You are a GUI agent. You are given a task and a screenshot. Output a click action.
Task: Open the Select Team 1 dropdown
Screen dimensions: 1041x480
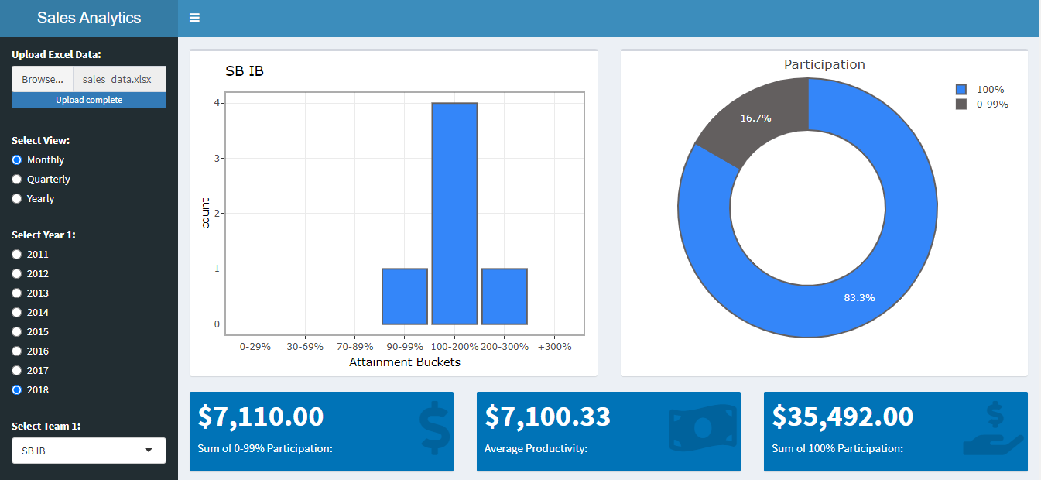(x=88, y=451)
